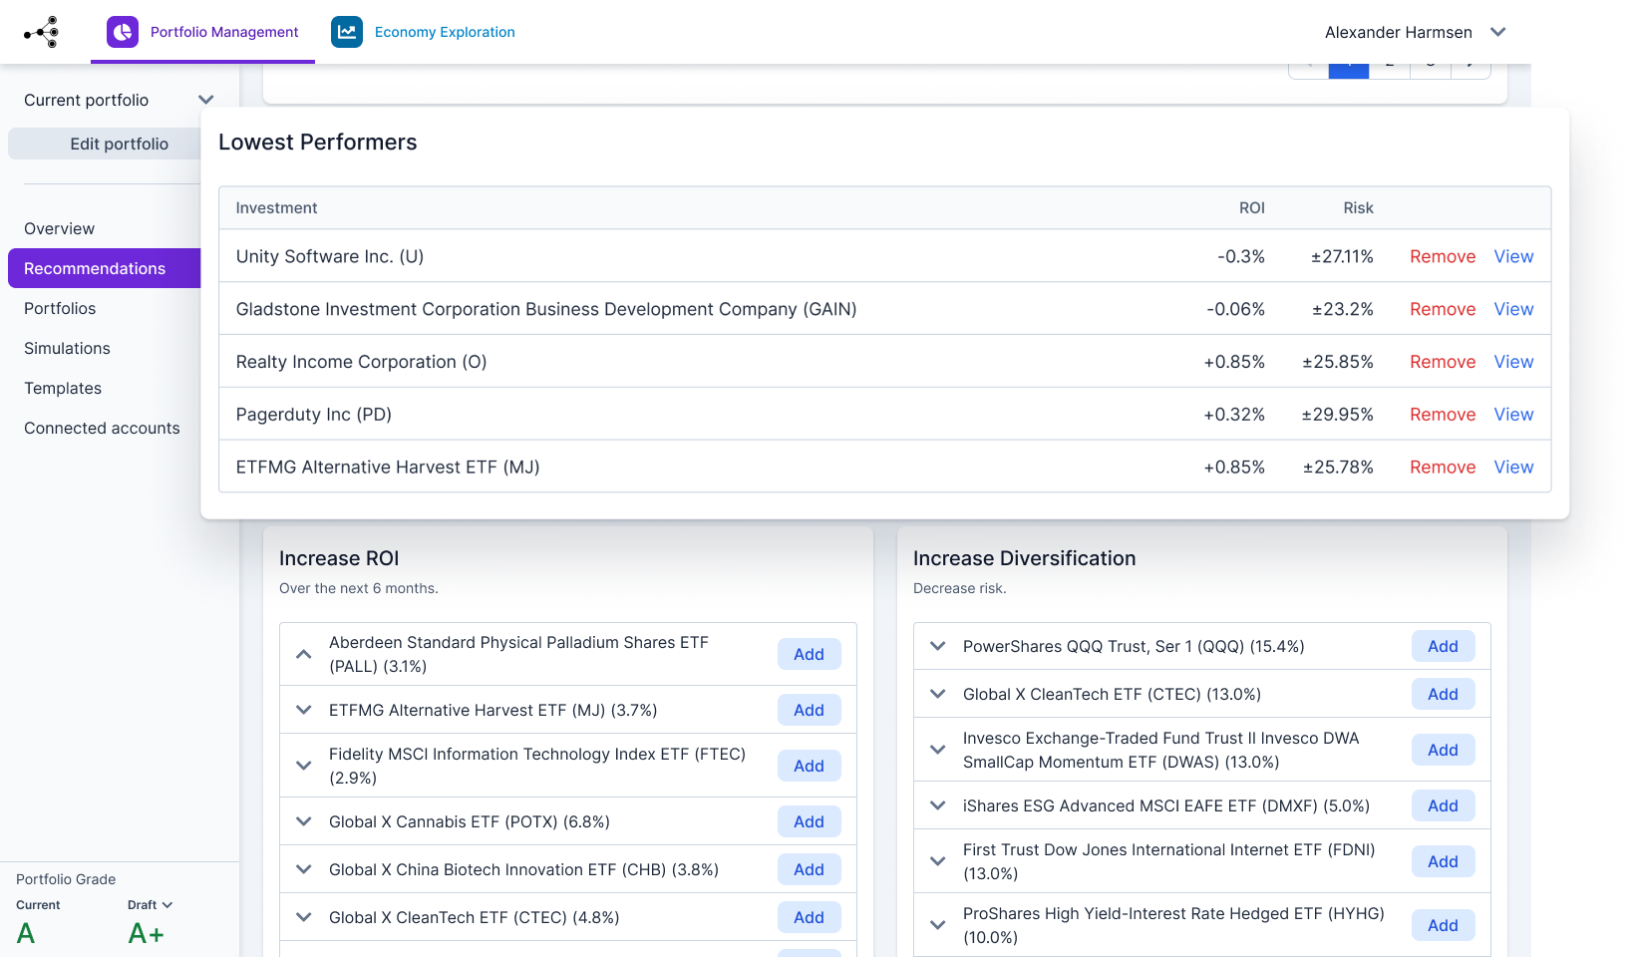Add Global X China Biotech Innovation ETF
Image resolution: width=1638 pixels, height=957 pixels.
(809, 869)
